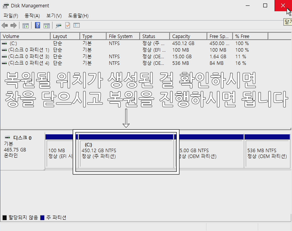This screenshot has width=292, height=231.
Task: Sort by the Status column header
Action: coord(155,36)
